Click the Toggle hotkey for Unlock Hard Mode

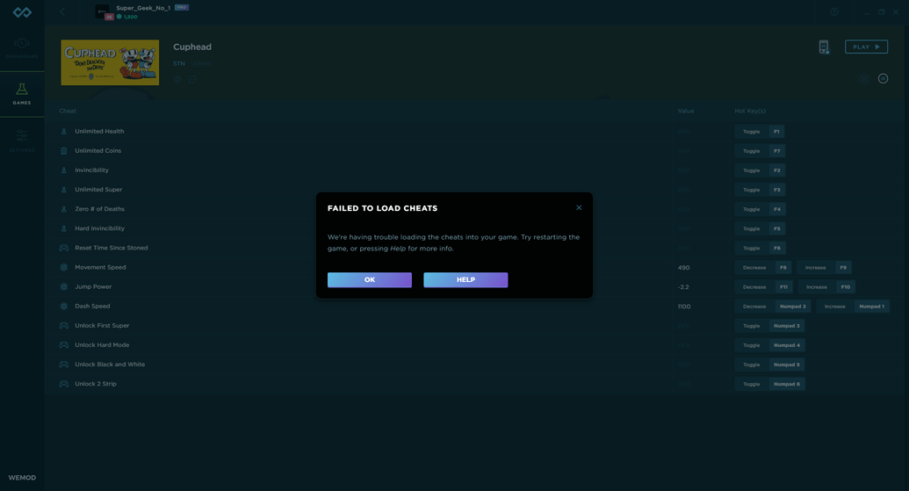(751, 345)
